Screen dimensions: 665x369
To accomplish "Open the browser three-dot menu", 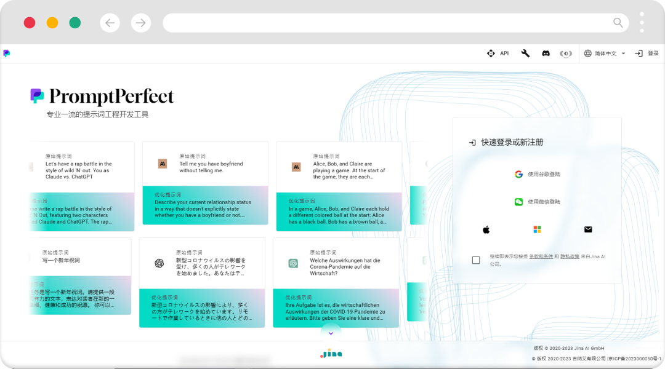I will [642, 23].
